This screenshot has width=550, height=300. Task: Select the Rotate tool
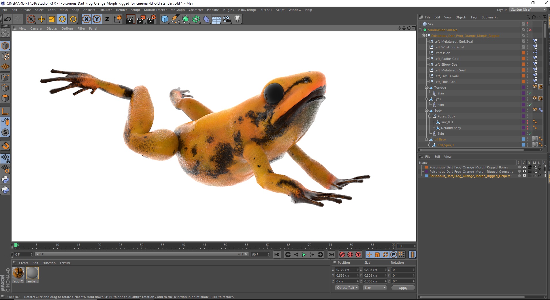(x=62, y=19)
